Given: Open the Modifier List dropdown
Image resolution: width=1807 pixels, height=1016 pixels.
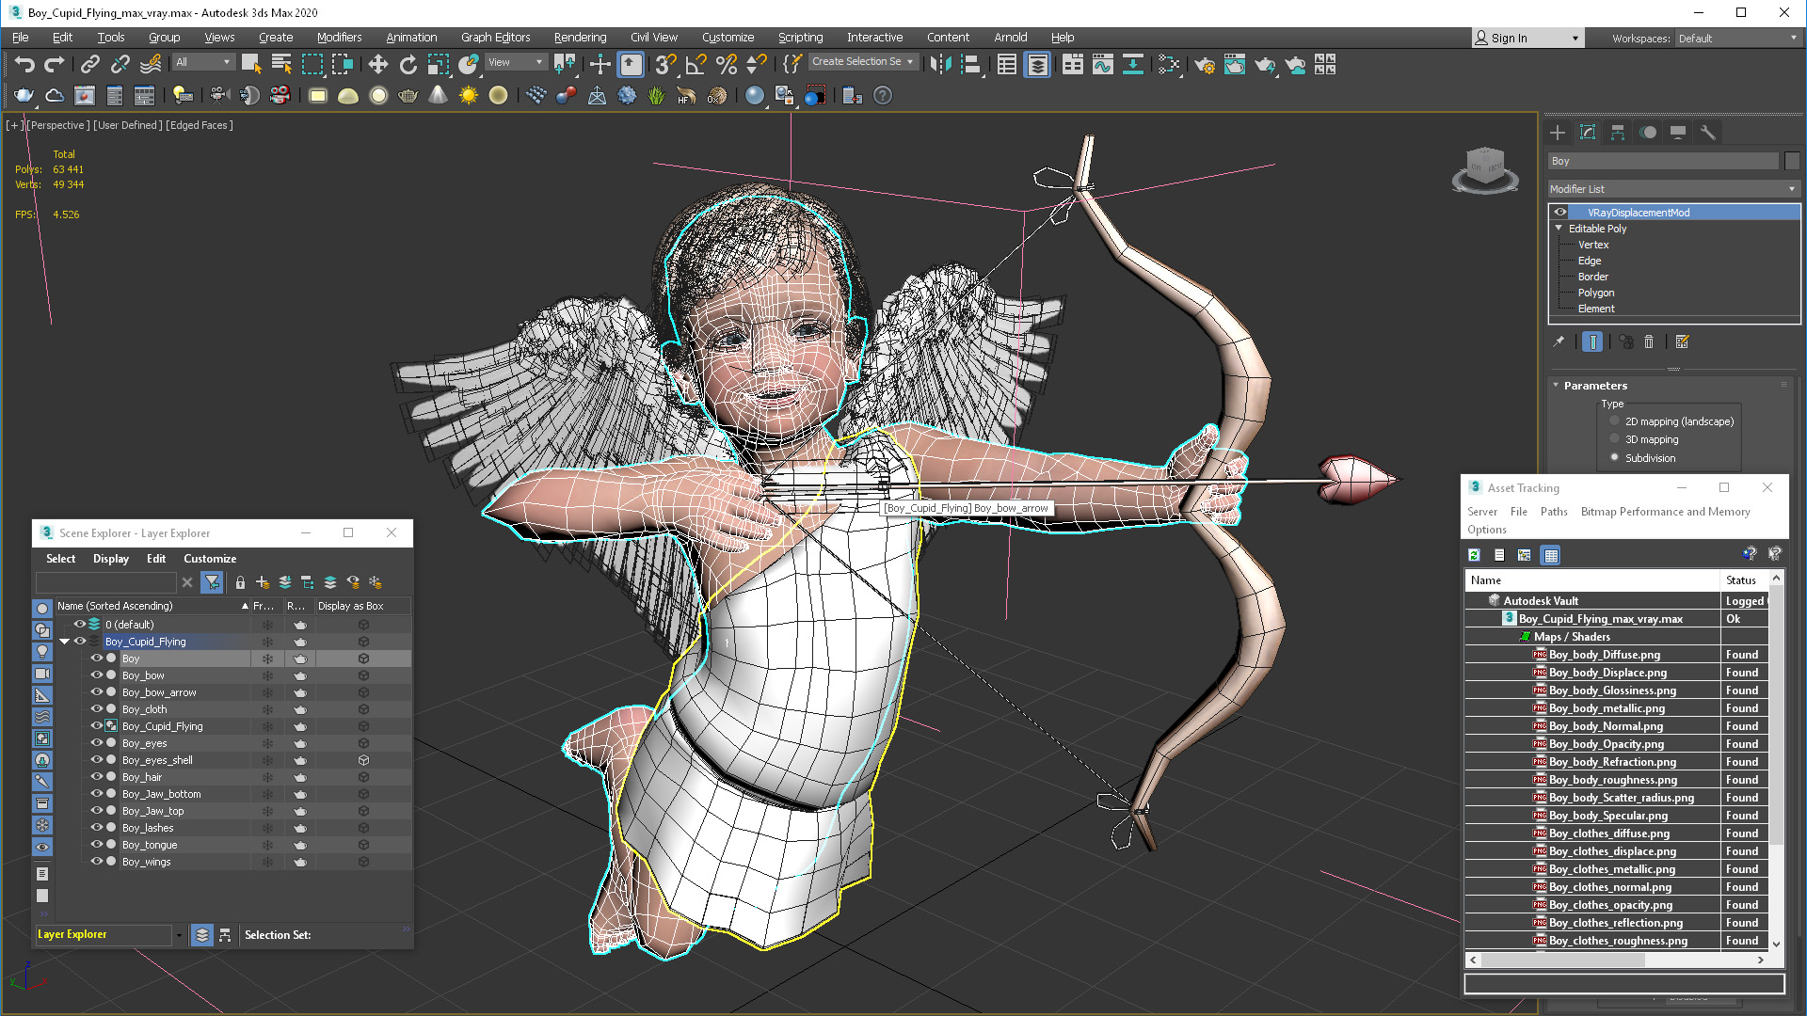Looking at the screenshot, I should 1673,189.
